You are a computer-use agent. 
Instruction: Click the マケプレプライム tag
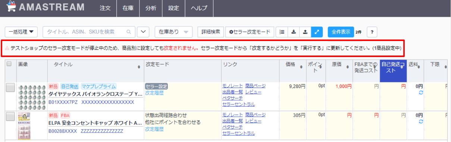pyautogui.click(x=98, y=86)
